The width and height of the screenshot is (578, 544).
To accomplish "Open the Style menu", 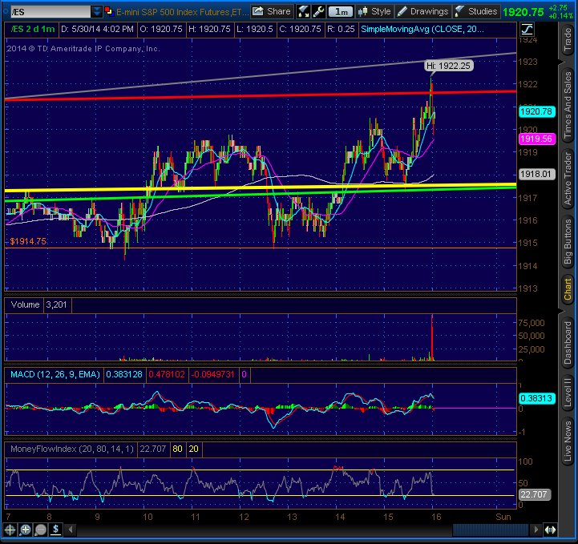I will coord(374,12).
